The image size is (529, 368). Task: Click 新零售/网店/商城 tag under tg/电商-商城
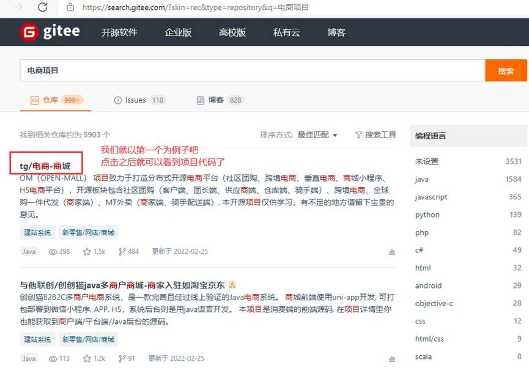click(x=89, y=232)
